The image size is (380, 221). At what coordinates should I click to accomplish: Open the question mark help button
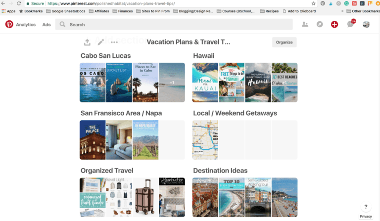(366, 207)
